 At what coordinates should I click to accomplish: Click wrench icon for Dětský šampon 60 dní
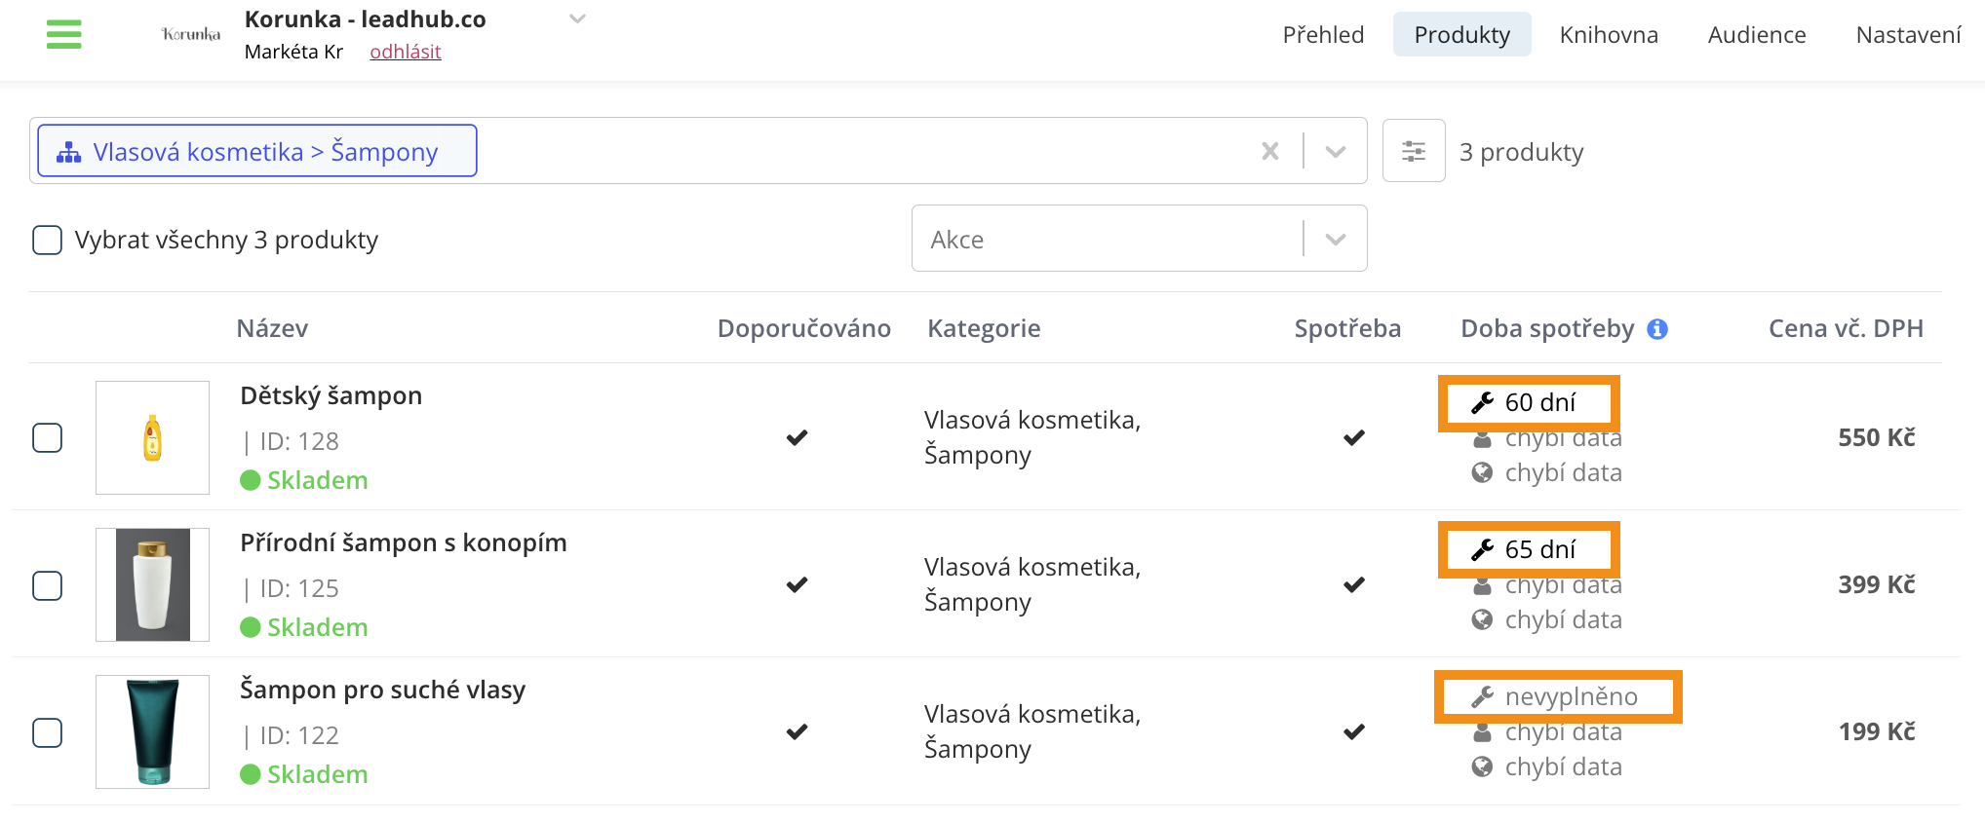point(1483,402)
